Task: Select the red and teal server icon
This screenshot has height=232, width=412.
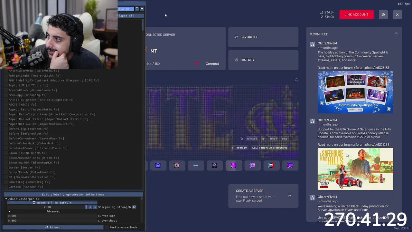Action: pyautogui.click(x=271, y=165)
